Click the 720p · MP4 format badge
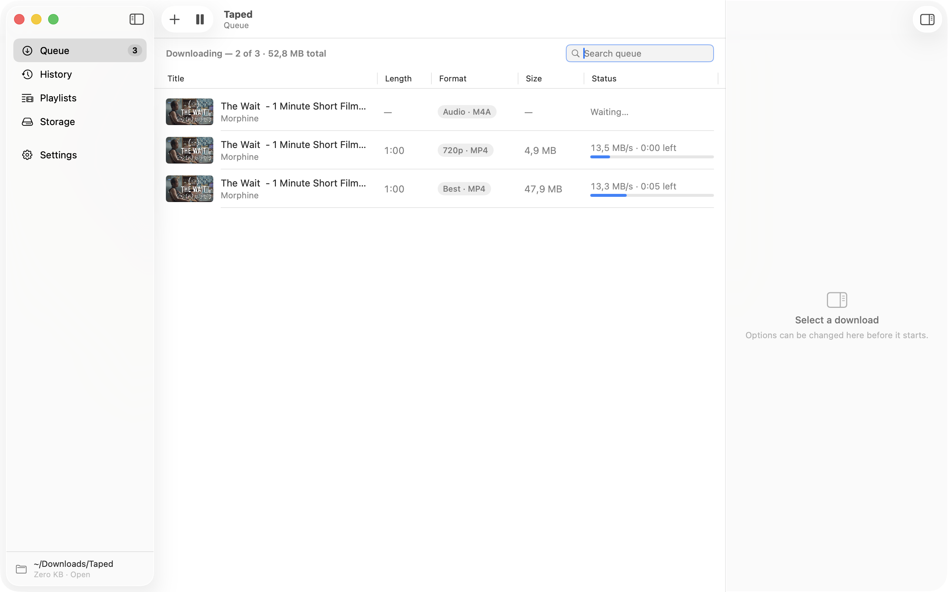 465,150
